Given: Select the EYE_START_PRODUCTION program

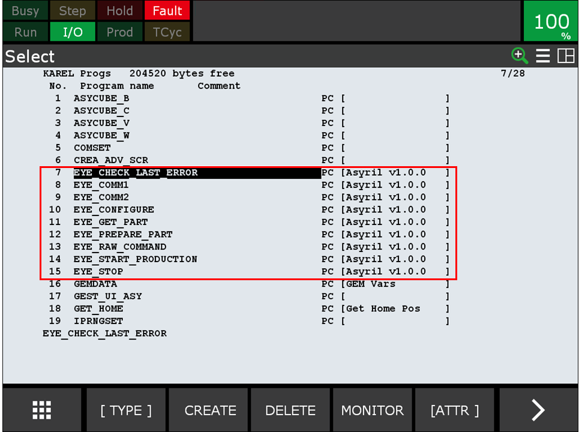Looking at the screenshot, I should point(135,259).
